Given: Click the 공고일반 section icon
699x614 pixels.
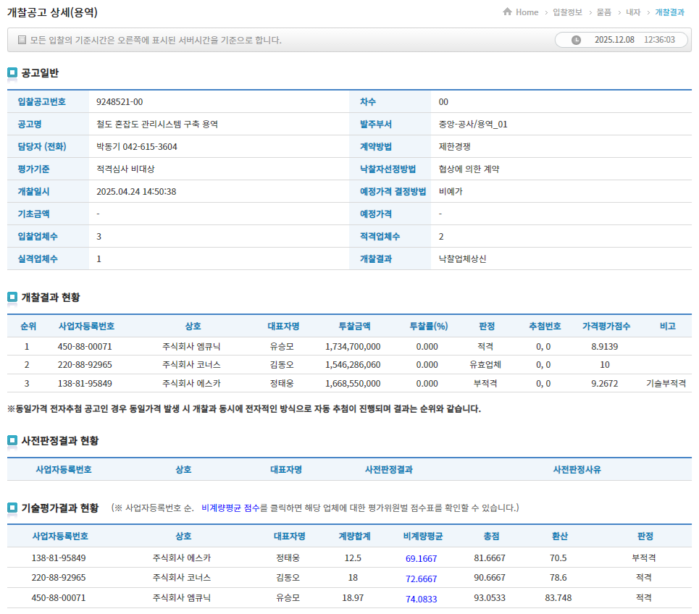Looking at the screenshot, I should point(12,72).
